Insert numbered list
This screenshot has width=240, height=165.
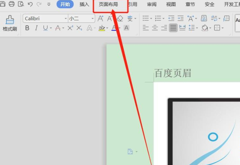pos(158,18)
